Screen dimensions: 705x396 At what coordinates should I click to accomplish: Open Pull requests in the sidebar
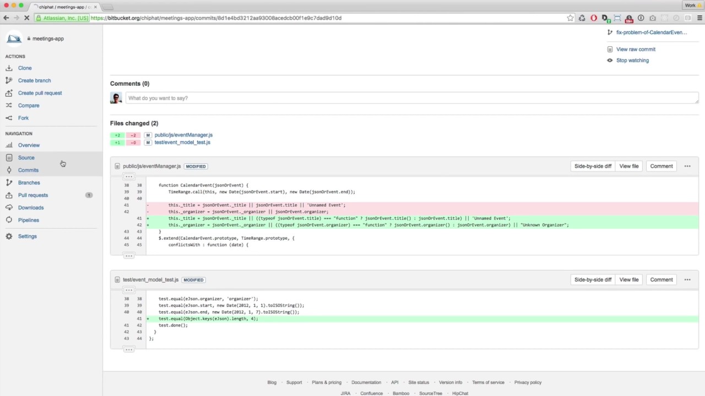[x=33, y=195]
